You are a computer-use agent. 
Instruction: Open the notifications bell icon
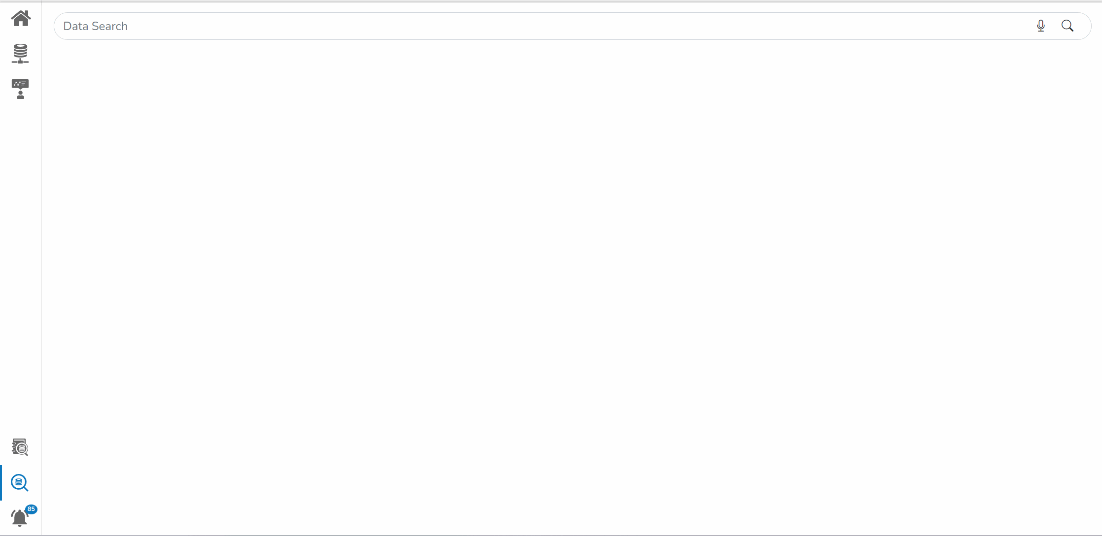(20, 518)
